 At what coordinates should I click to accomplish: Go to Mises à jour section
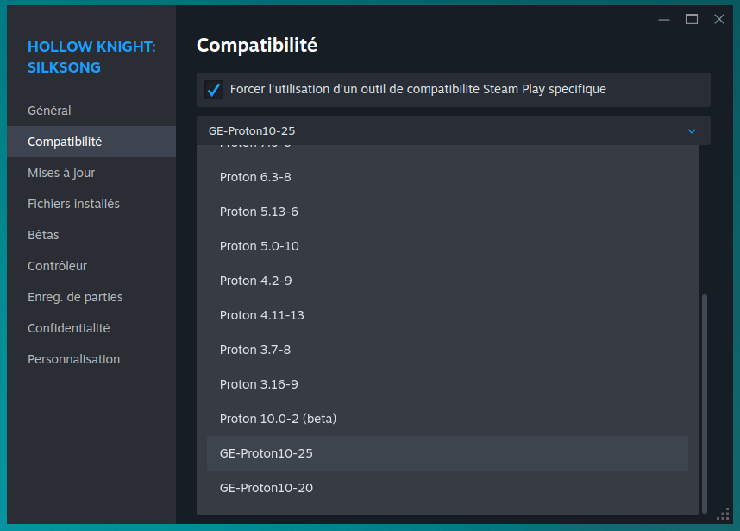(61, 173)
